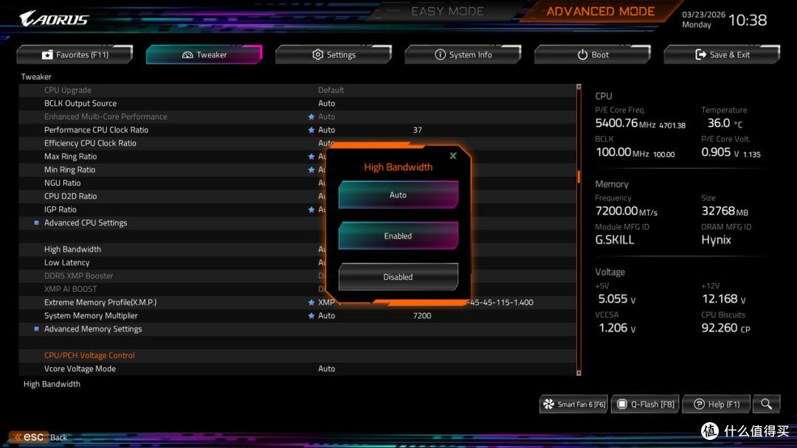Click the 5400.76 MHz CPU frequency readout
Screen dimensions: 797x448
tap(625, 123)
